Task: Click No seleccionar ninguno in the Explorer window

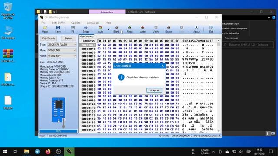Action: point(234,28)
